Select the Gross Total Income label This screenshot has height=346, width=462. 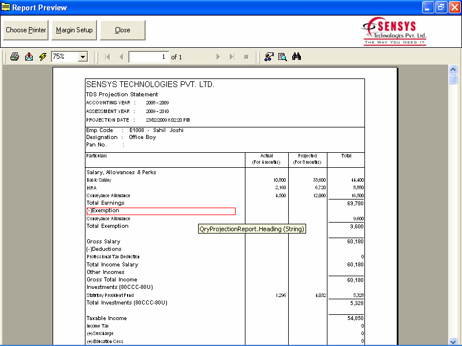click(112, 280)
